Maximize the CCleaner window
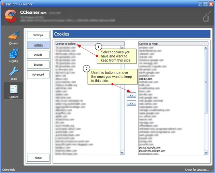 pos(205,4)
